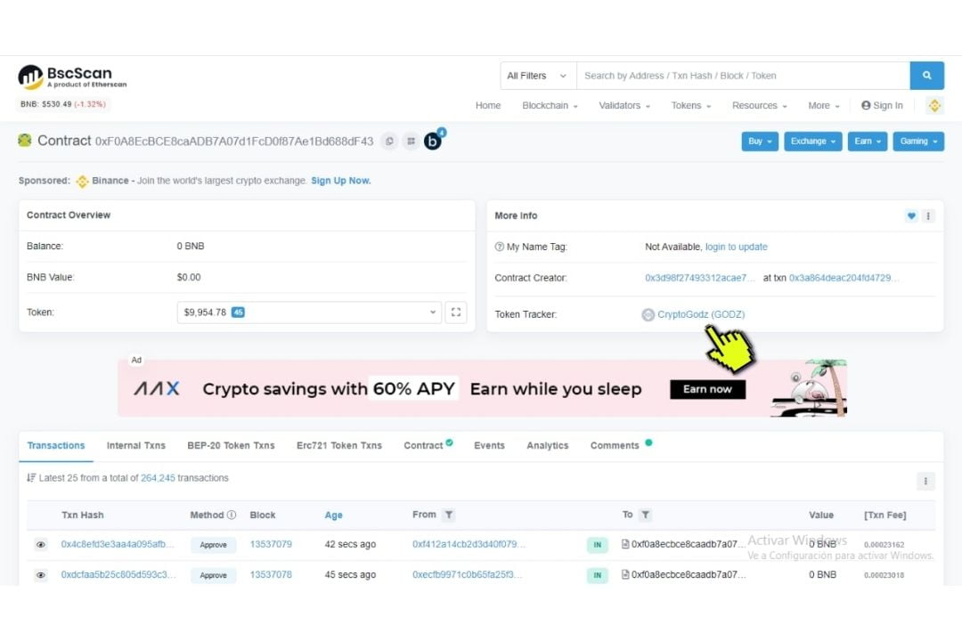Screen dimensions: 962x641
Task: Click Sign Up Now sponsored link
Action: (340, 181)
